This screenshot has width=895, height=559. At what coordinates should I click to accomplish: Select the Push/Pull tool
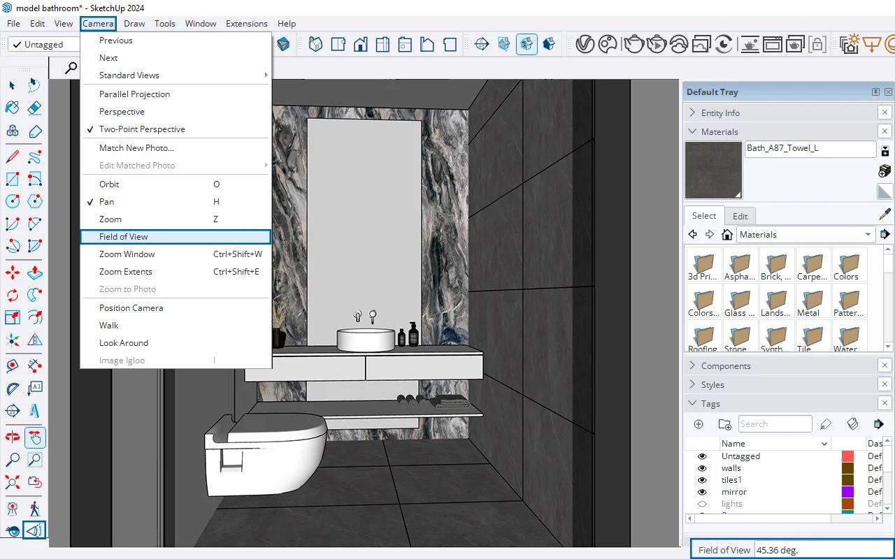[35, 273]
